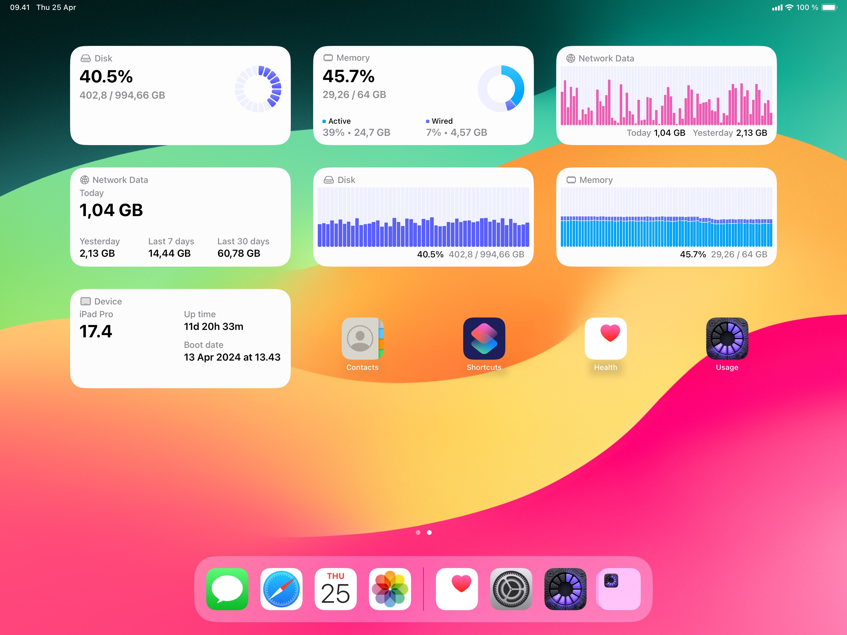Tap the pink Network Data bar chart
This screenshot has height=635, width=847.
pos(666,95)
